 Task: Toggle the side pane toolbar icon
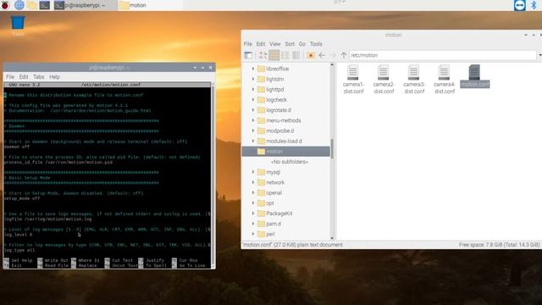[248, 55]
